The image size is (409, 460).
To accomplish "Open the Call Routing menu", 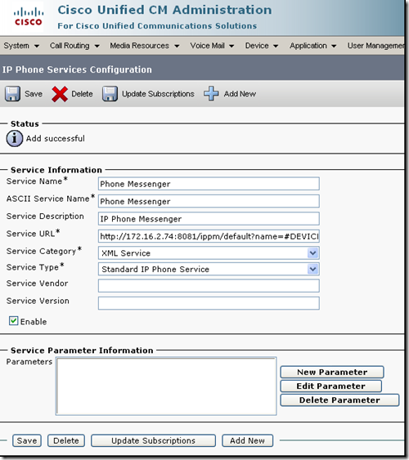I will [74, 46].
